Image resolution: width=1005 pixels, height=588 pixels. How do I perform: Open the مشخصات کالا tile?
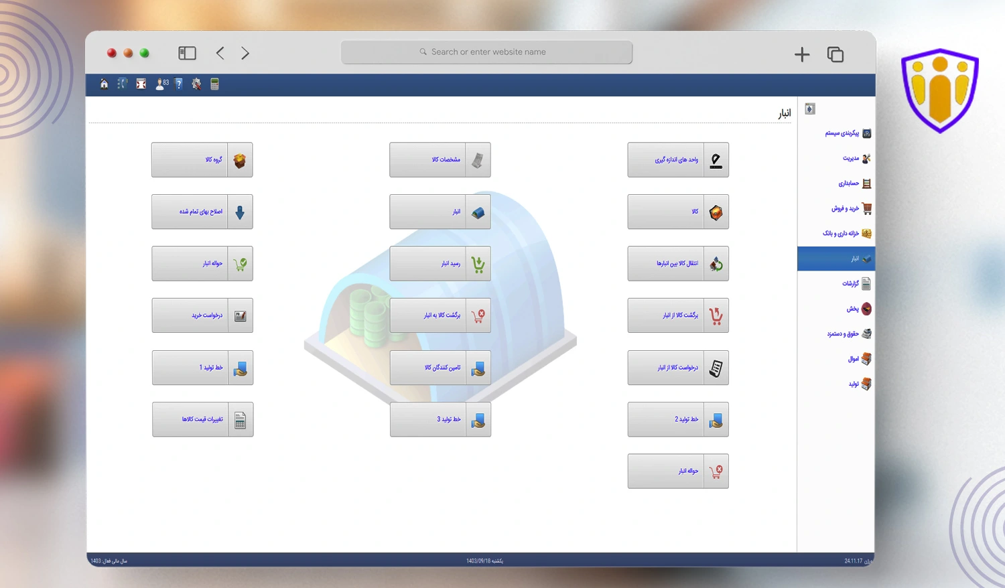point(440,160)
